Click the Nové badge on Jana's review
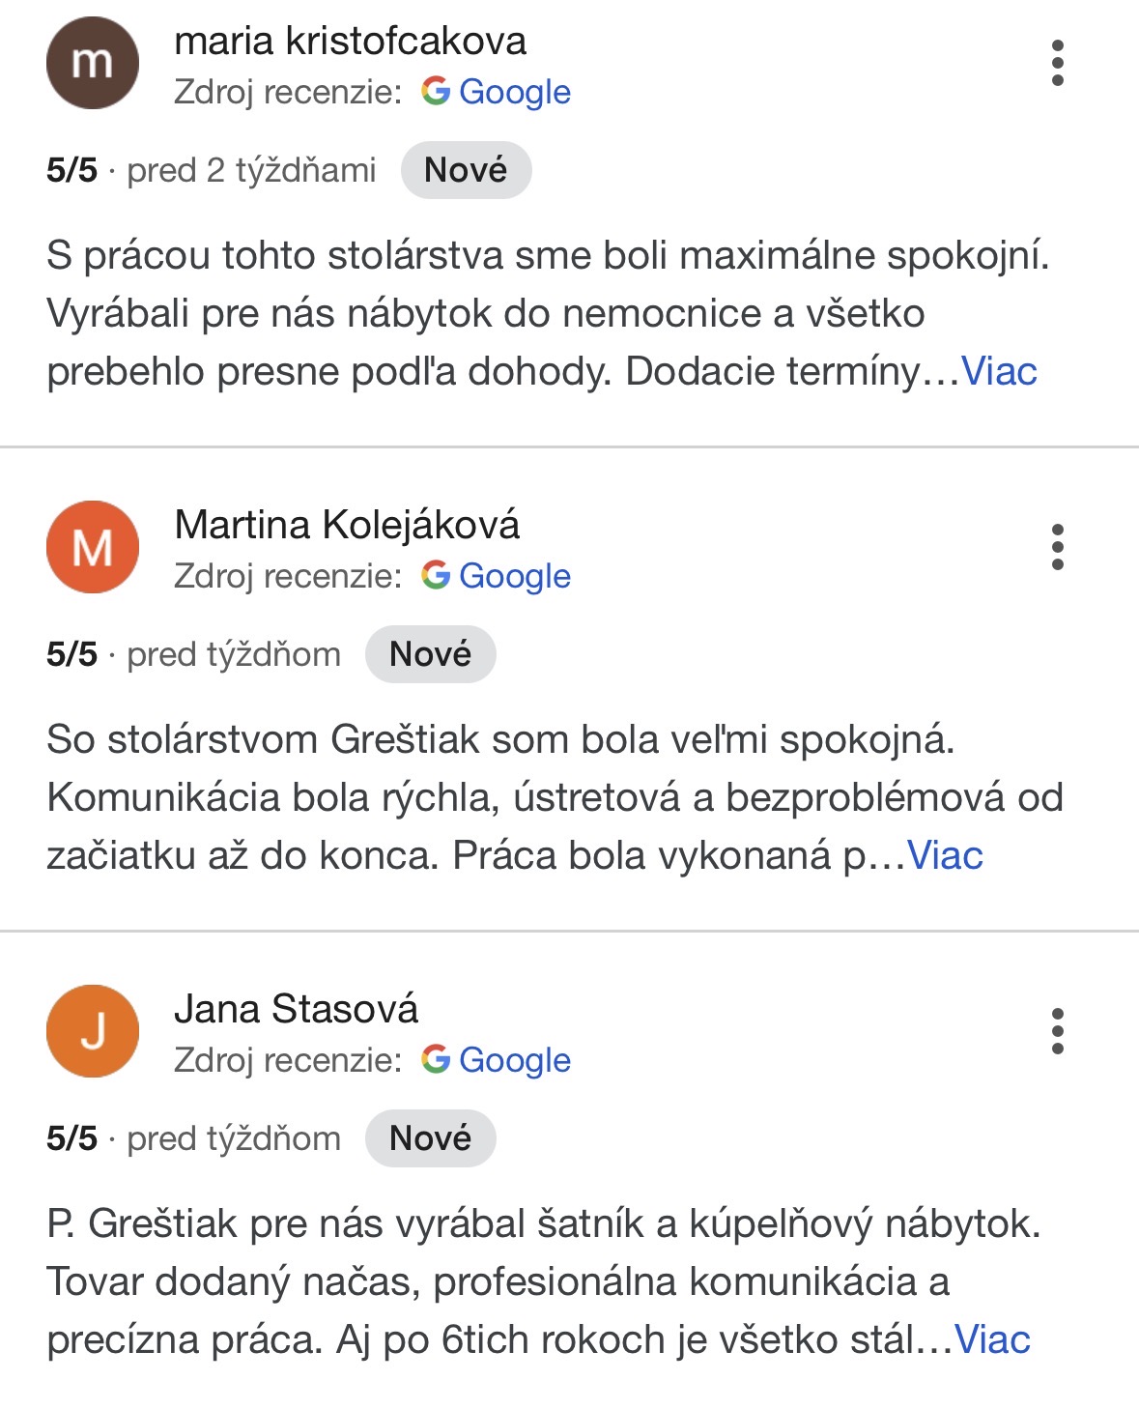Image resolution: width=1139 pixels, height=1409 pixels. point(430,1138)
